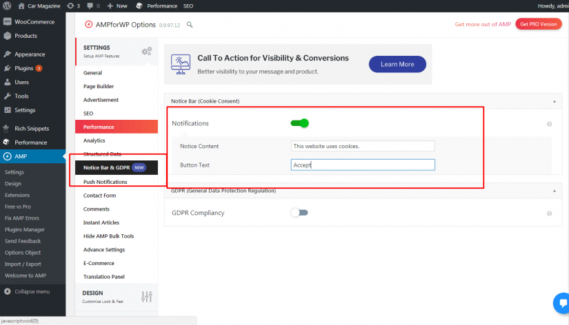This screenshot has height=325, width=569.
Task: Click the WooCommerce menu icon
Action: click(8, 22)
